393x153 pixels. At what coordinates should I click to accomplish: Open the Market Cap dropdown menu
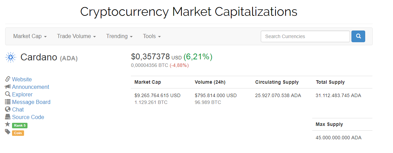point(30,36)
